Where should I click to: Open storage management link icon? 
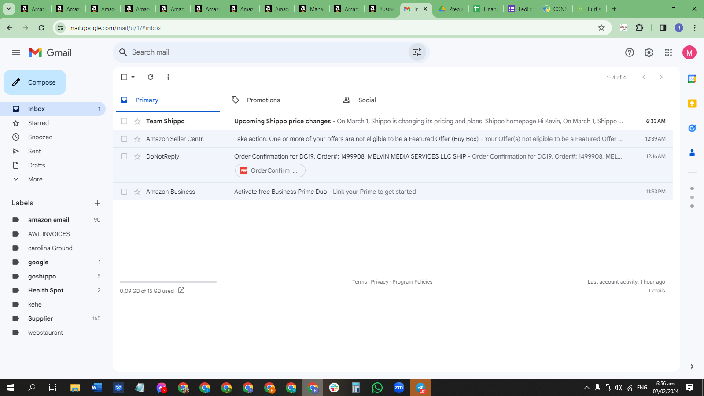(181, 290)
